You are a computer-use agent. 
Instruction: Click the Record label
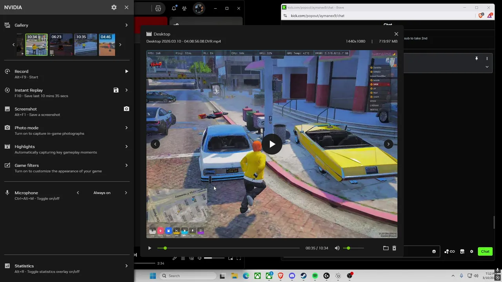coord(22,71)
